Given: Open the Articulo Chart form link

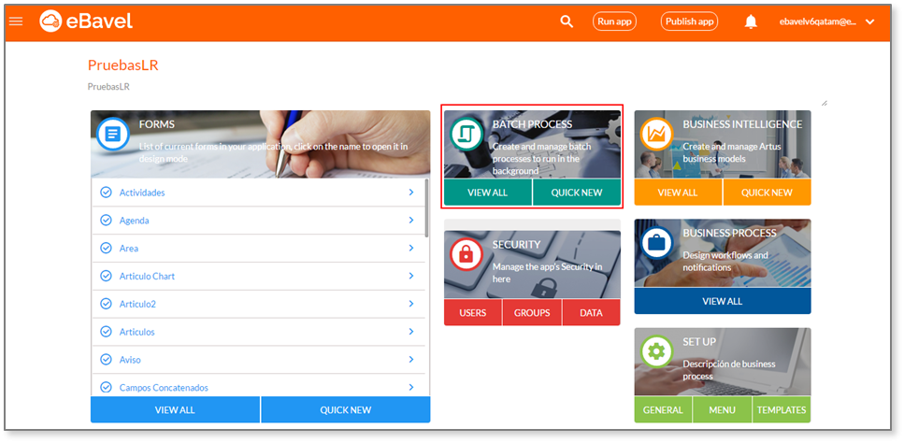Looking at the screenshot, I should [147, 276].
